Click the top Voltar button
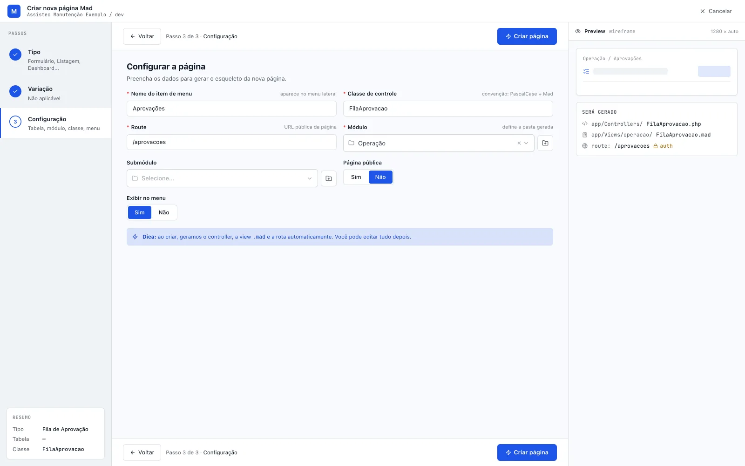The image size is (745, 466). point(142,36)
